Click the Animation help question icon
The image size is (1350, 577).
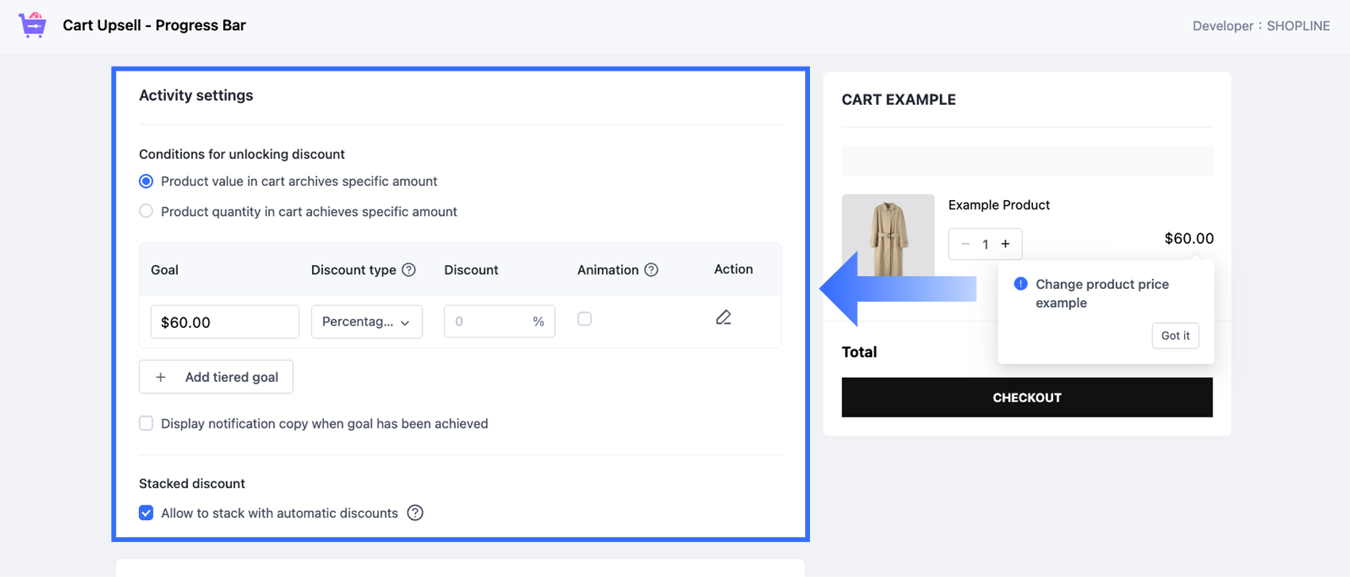651,270
